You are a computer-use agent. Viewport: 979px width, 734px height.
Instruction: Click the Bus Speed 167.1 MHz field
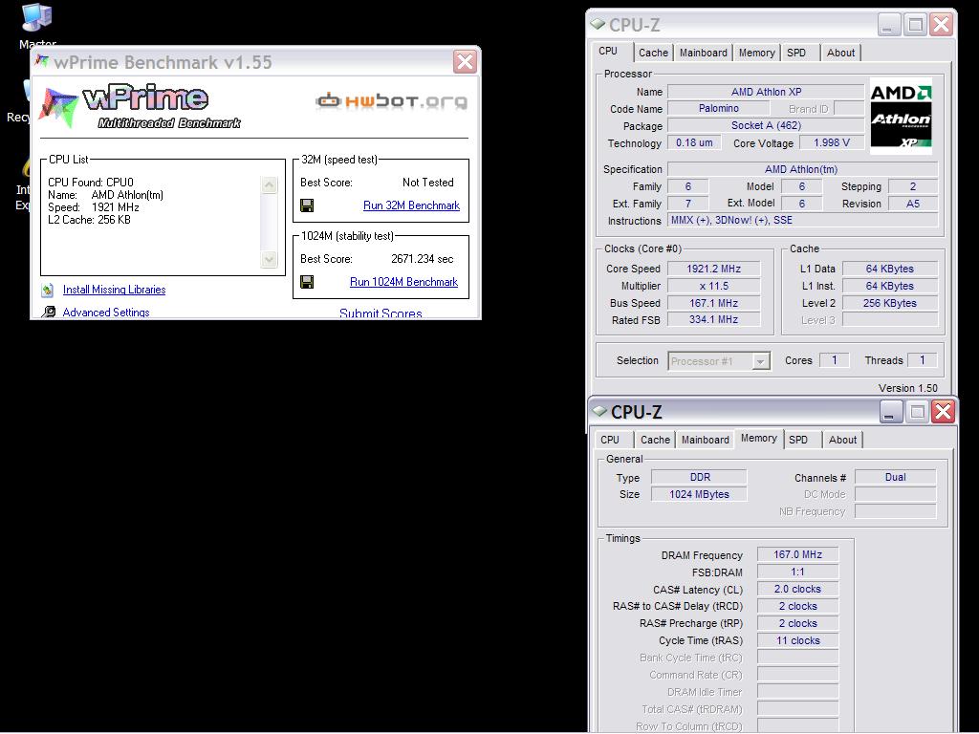(713, 303)
